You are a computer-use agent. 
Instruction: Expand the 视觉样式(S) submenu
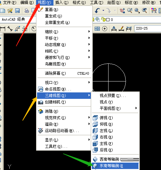64,118
